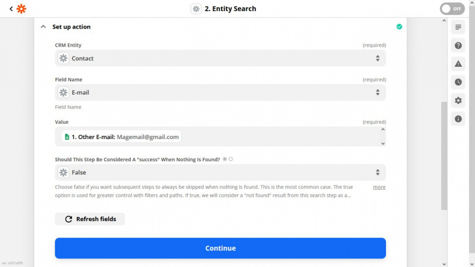Click the green completed checkmark icon
The height and width of the screenshot is (267, 475).
click(x=399, y=26)
